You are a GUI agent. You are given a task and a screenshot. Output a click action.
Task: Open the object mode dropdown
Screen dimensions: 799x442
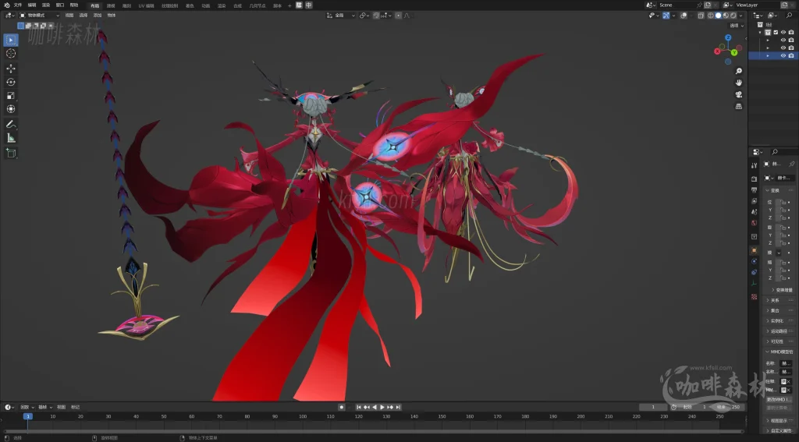39,16
